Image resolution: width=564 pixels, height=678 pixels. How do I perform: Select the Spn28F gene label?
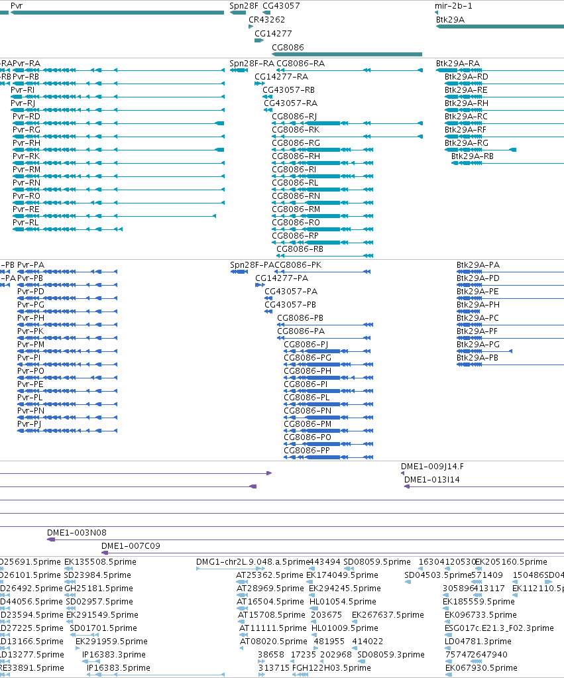[243, 6]
